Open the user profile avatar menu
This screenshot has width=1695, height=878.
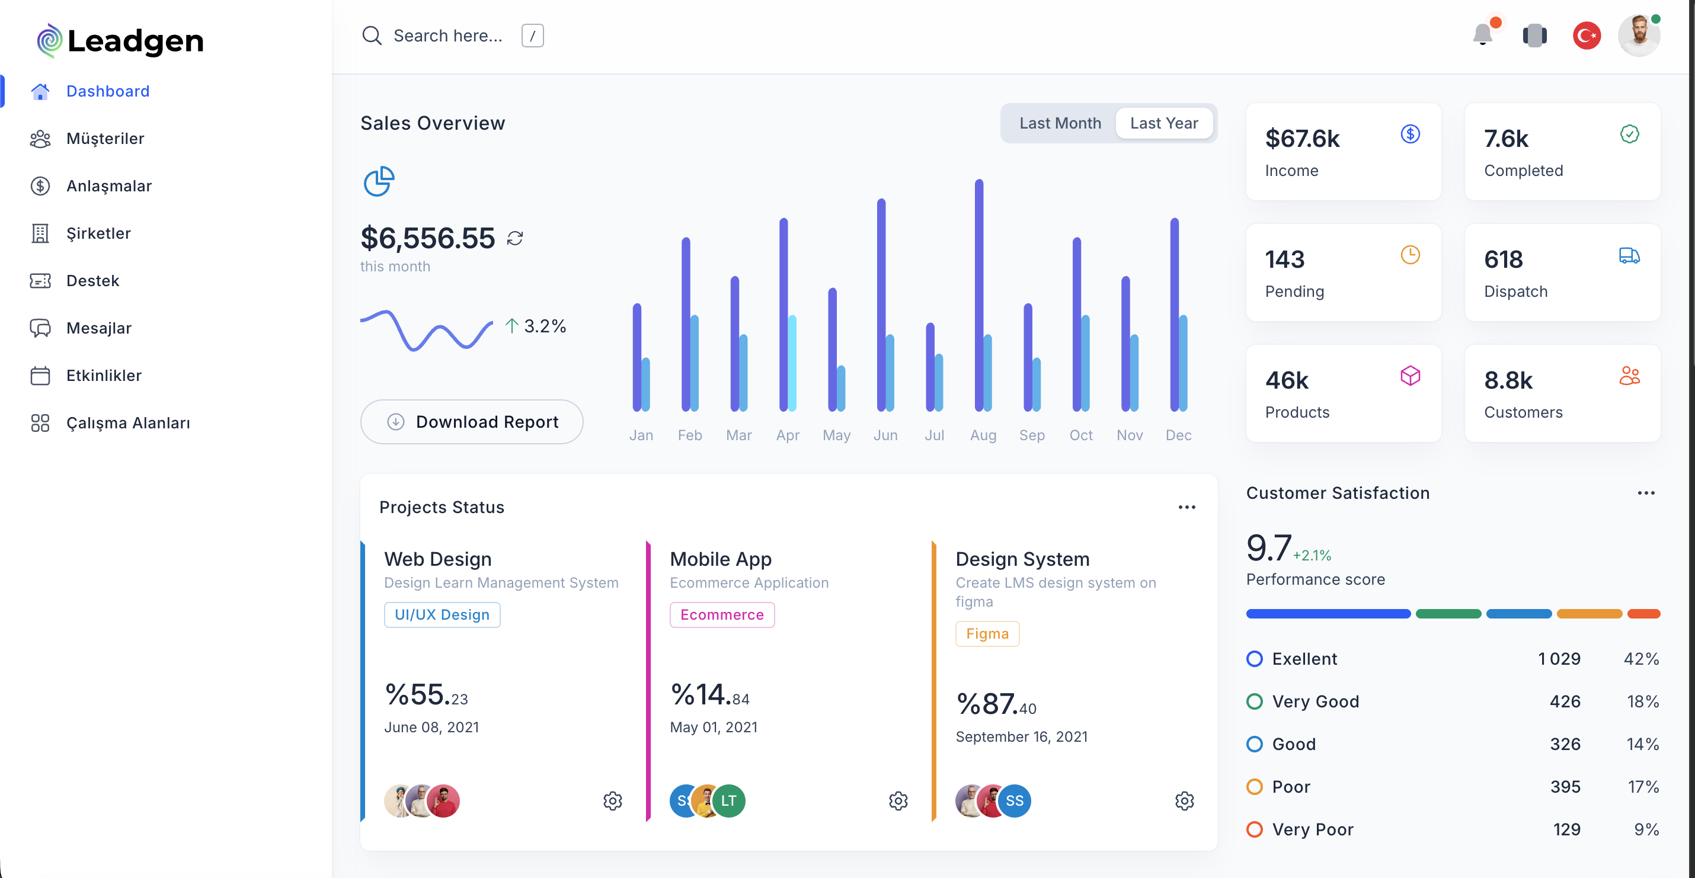1639,35
